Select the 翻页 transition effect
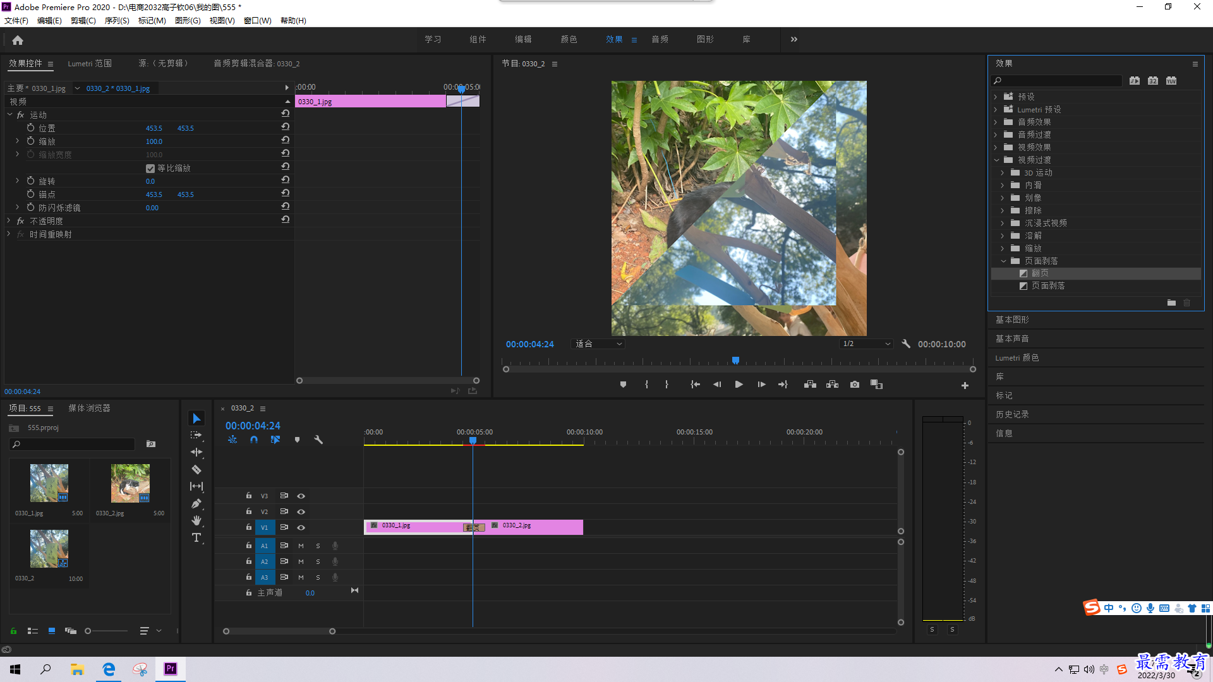 [x=1040, y=273]
